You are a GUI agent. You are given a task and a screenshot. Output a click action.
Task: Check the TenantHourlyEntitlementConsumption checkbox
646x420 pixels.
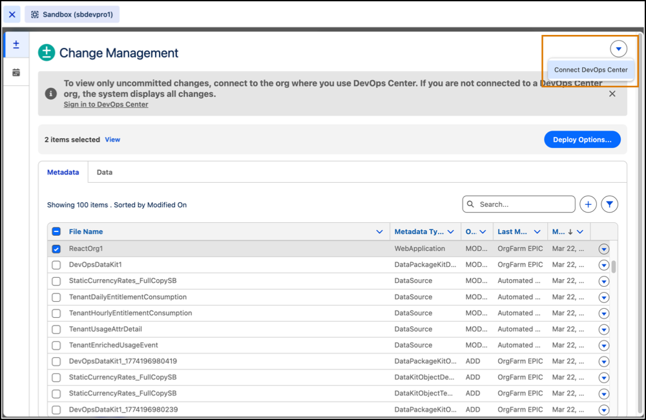coord(56,313)
